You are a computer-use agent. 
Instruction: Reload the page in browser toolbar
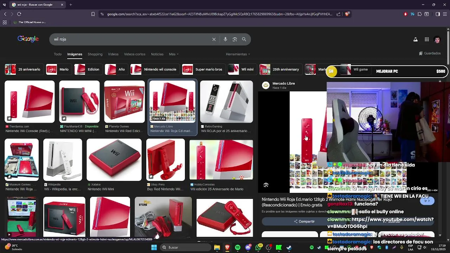pyautogui.click(x=19, y=14)
